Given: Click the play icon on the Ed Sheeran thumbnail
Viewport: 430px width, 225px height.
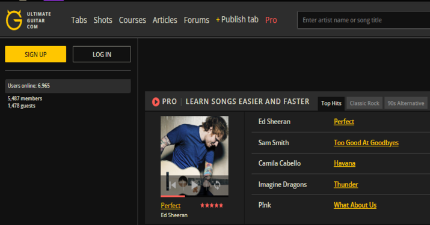Looking at the screenshot, I should point(194,185).
